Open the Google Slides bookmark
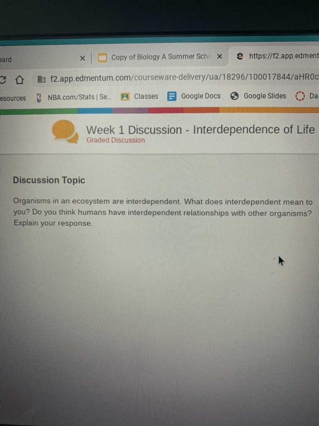The width and height of the screenshot is (319, 426). [258, 96]
